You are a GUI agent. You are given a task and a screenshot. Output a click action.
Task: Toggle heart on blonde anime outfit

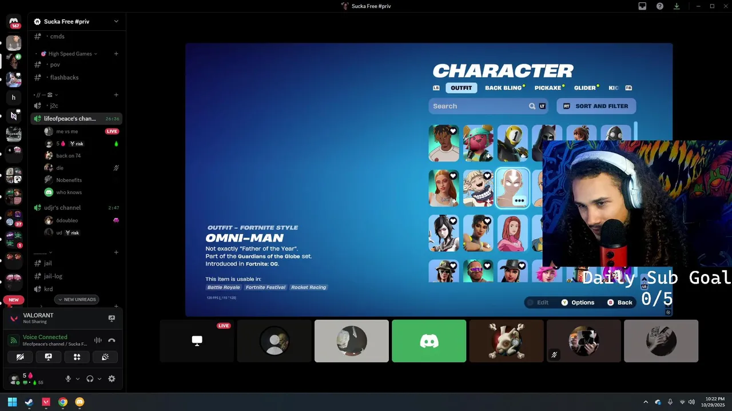(487, 176)
